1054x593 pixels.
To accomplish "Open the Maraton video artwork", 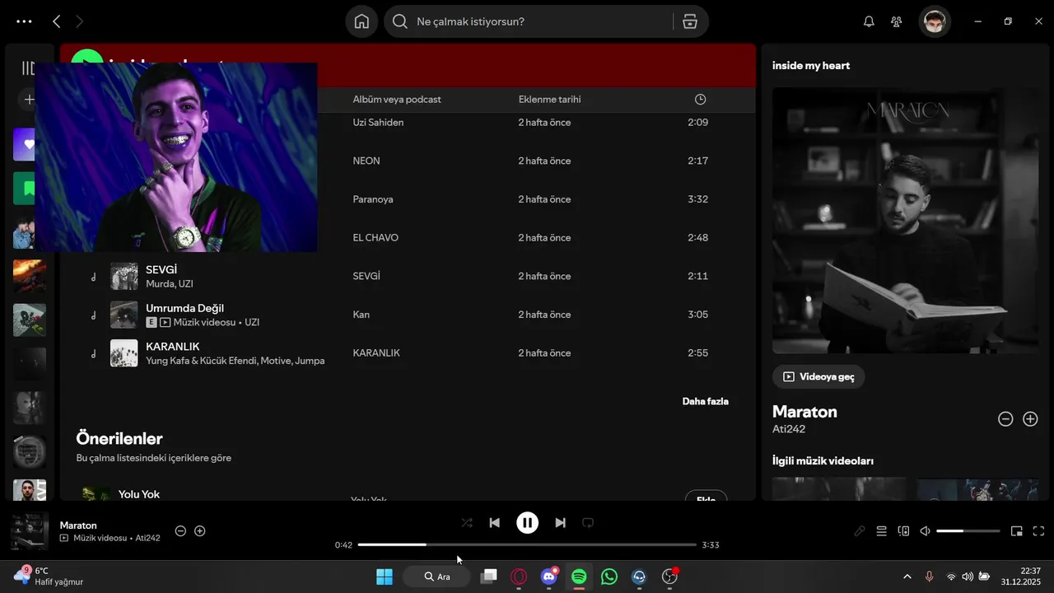I will click(x=905, y=221).
